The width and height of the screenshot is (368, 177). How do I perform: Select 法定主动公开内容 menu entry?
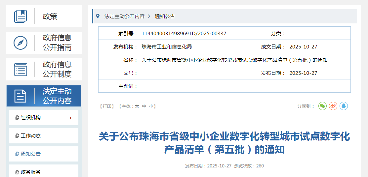pyautogui.click(x=57, y=96)
